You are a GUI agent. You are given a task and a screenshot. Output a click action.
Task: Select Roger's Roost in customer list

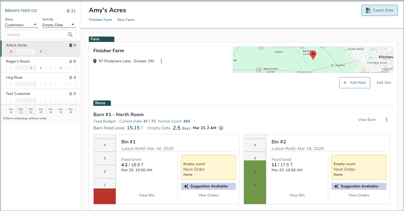click(x=18, y=61)
